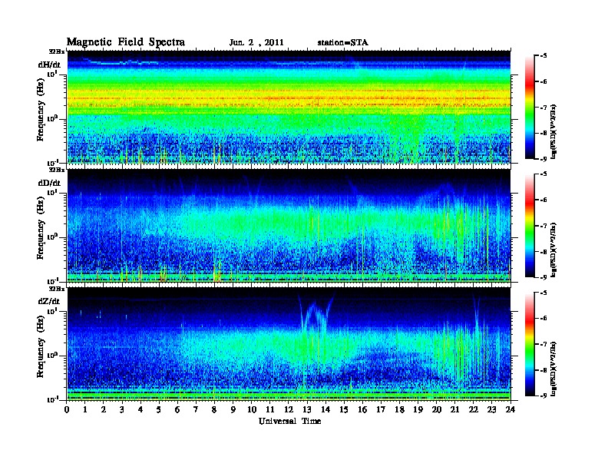The width and height of the screenshot is (608, 470).
Task: Click the "-9" label on dH/dt color scale
Action: tap(544, 159)
